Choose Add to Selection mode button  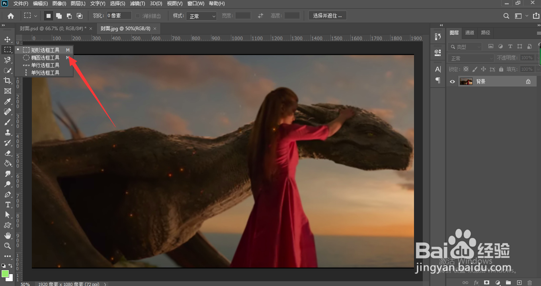pyautogui.click(x=59, y=16)
